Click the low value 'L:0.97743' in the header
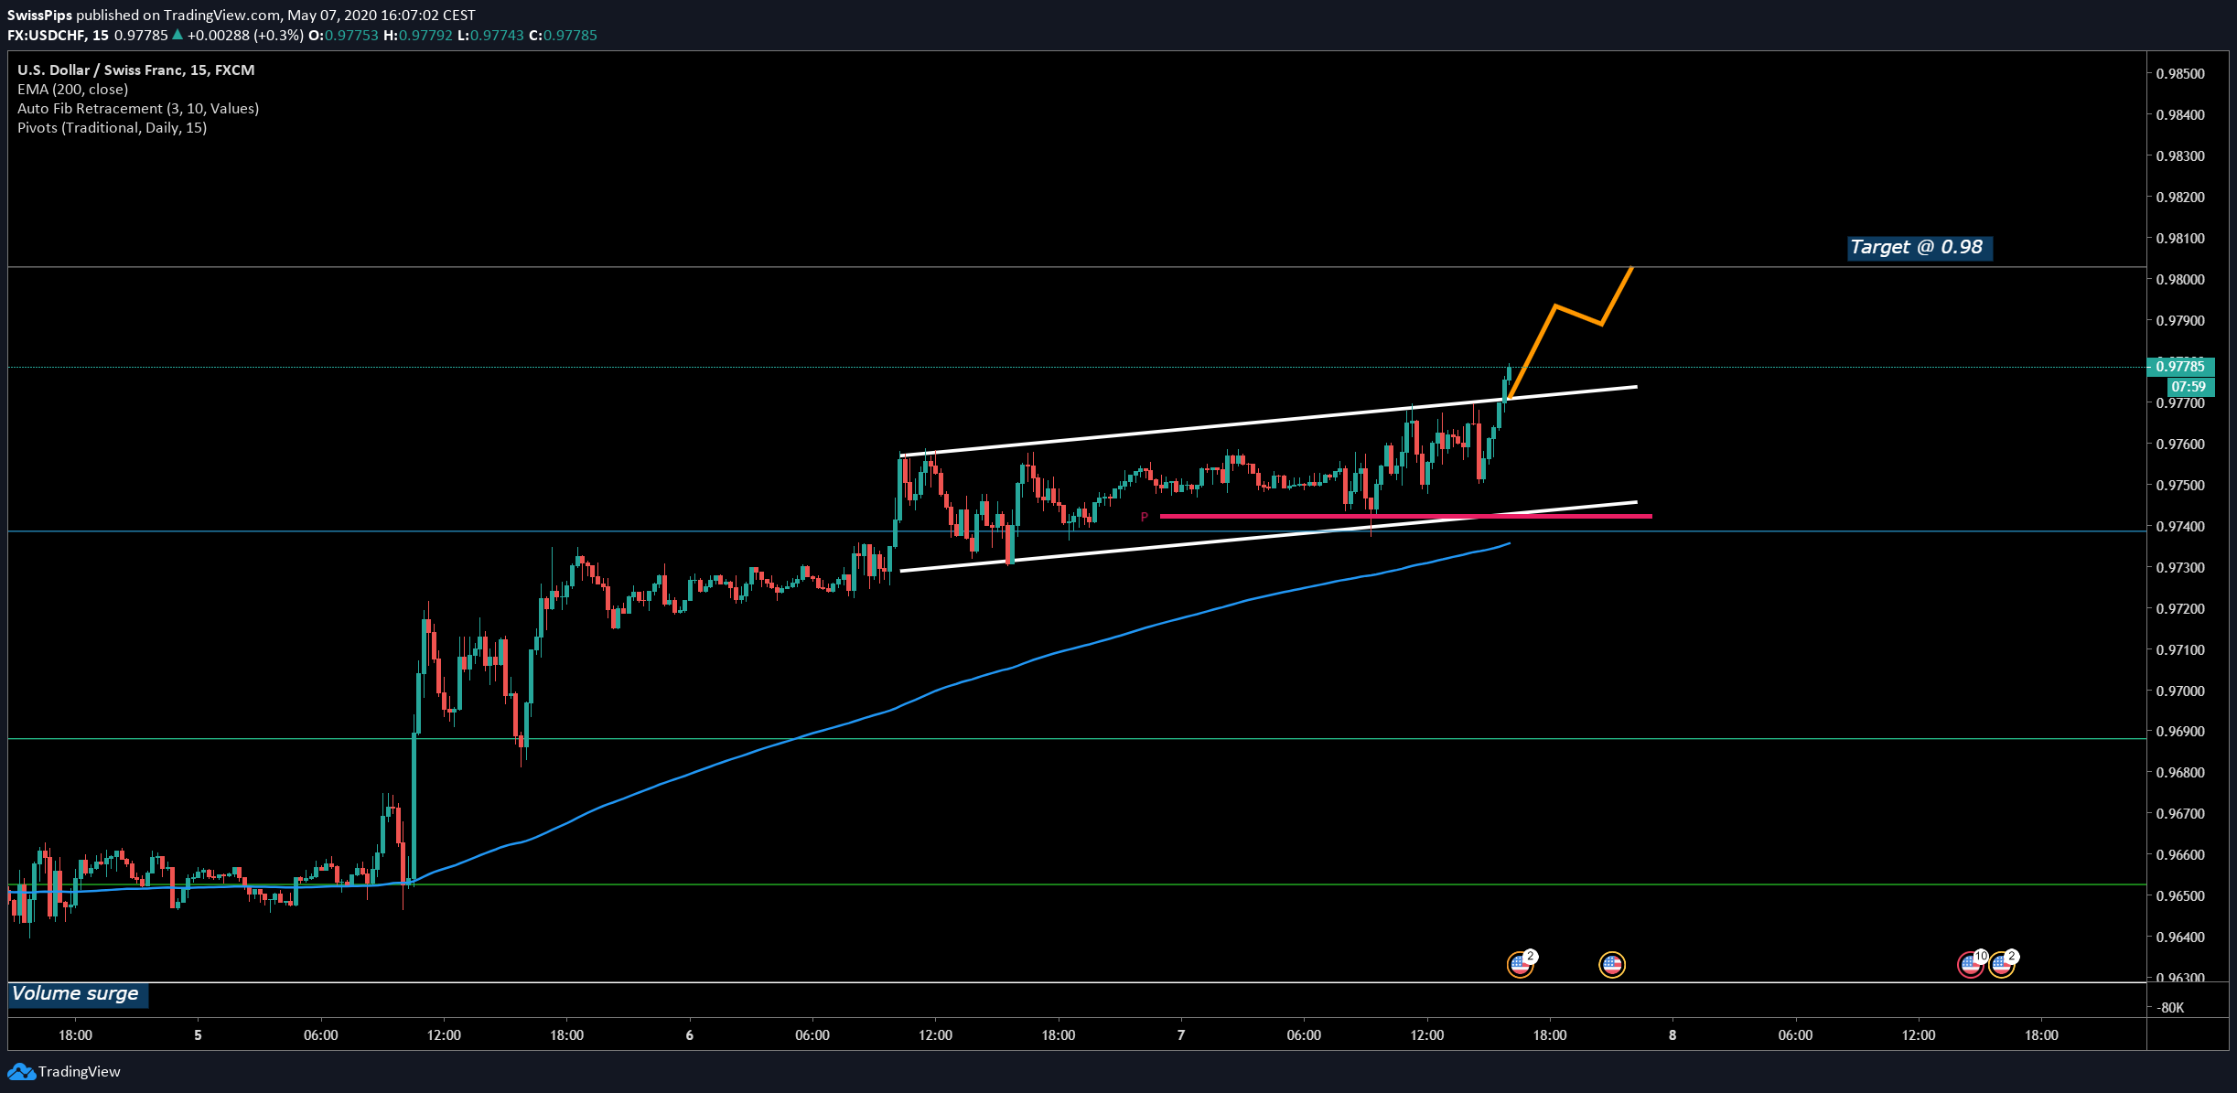The width and height of the screenshot is (2237, 1093). point(491,35)
